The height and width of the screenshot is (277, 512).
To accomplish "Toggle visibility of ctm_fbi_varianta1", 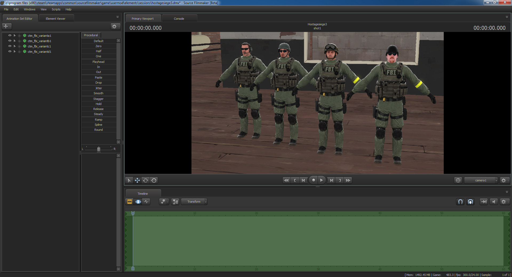I will [10, 35].
